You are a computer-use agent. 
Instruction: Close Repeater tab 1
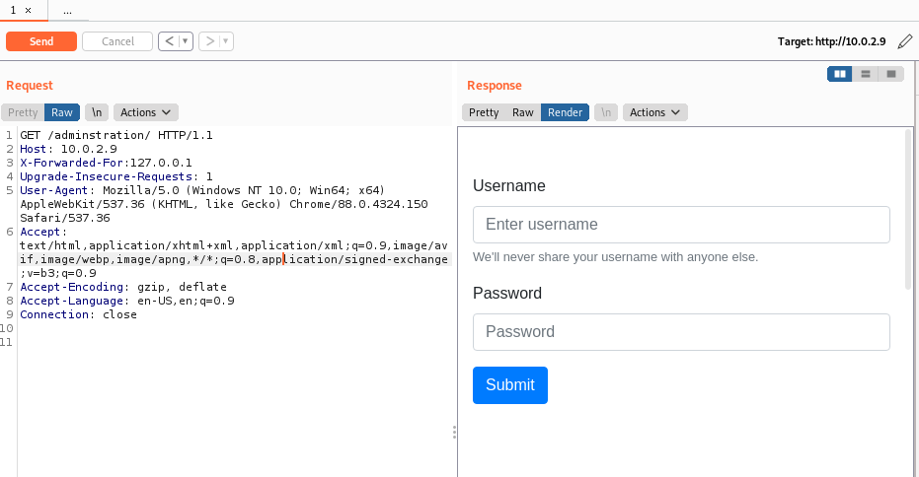(28, 11)
